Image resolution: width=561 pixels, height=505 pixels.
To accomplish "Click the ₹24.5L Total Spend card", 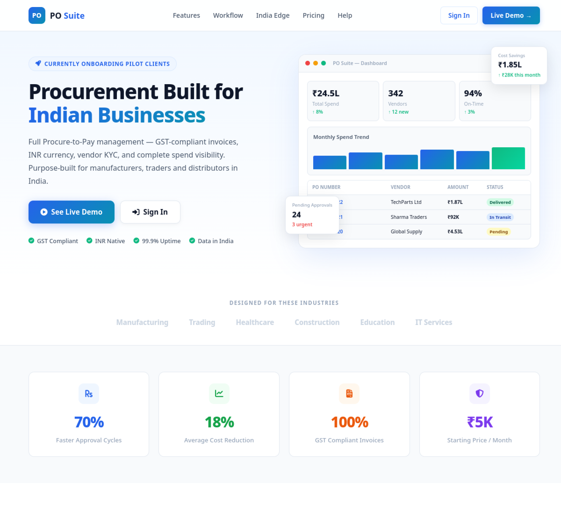I will point(343,101).
